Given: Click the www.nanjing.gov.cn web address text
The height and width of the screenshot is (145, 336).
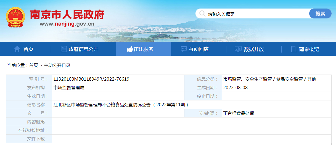Looking at the screenshot, I should [x=67, y=24].
